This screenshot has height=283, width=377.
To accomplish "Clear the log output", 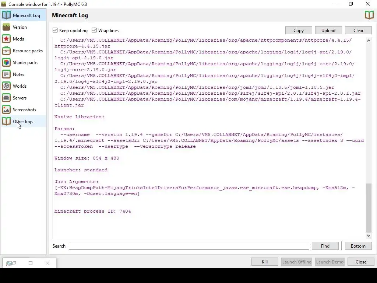I will coord(358,30).
